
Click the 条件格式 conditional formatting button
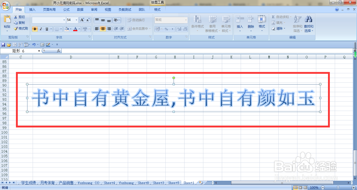197,24
